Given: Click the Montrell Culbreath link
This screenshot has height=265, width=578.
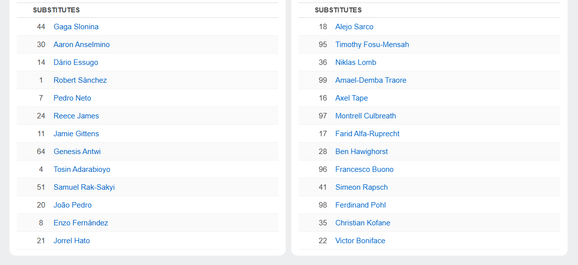Looking at the screenshot, I should pyautogui.click(x=365, y=116).
